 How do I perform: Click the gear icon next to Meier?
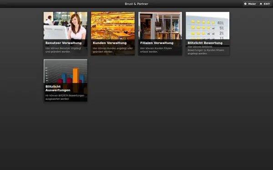[x=245, y=4]
